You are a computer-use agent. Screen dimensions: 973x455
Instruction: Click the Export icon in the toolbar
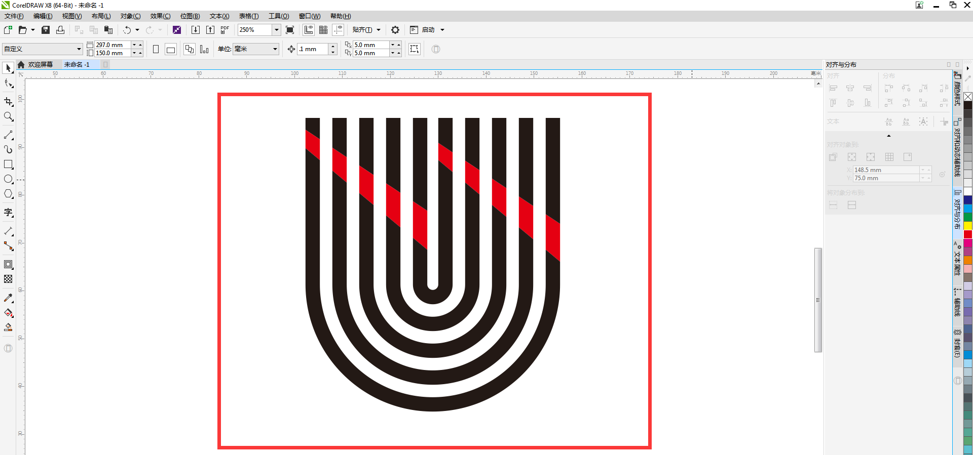point(210,30)
